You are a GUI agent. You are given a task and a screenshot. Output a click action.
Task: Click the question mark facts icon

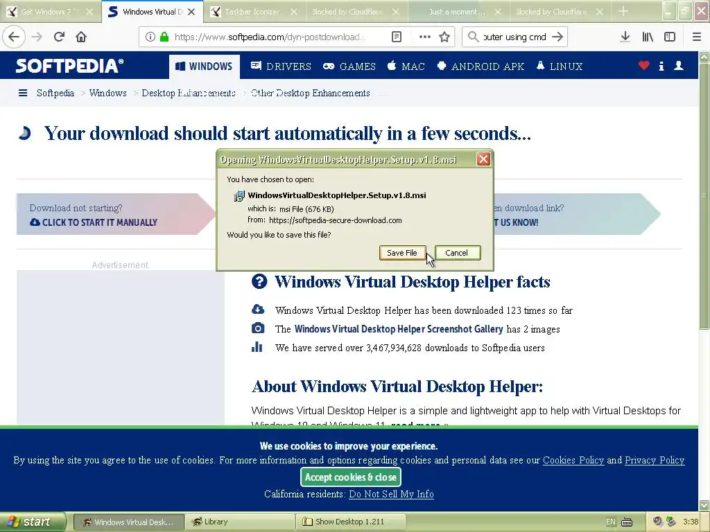(259, 281)
